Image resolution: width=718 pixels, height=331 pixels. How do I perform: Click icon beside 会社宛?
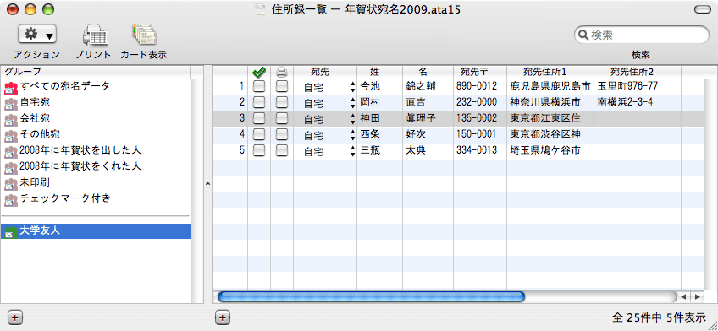point(10,120)
